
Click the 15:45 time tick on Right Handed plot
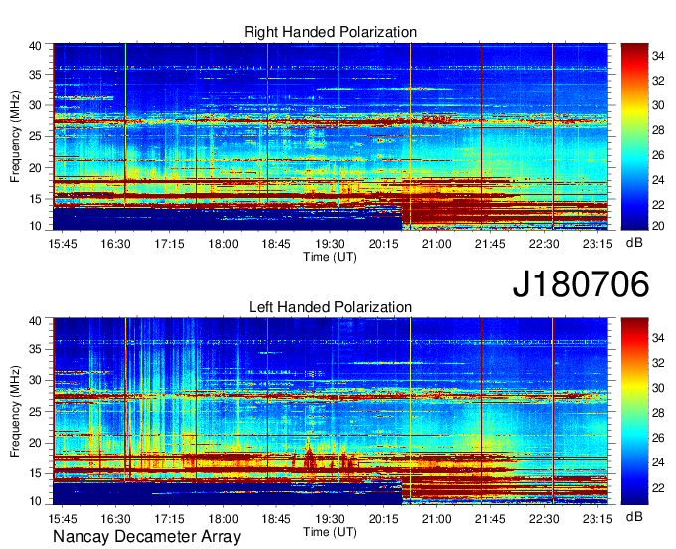[x=63, y=244]
